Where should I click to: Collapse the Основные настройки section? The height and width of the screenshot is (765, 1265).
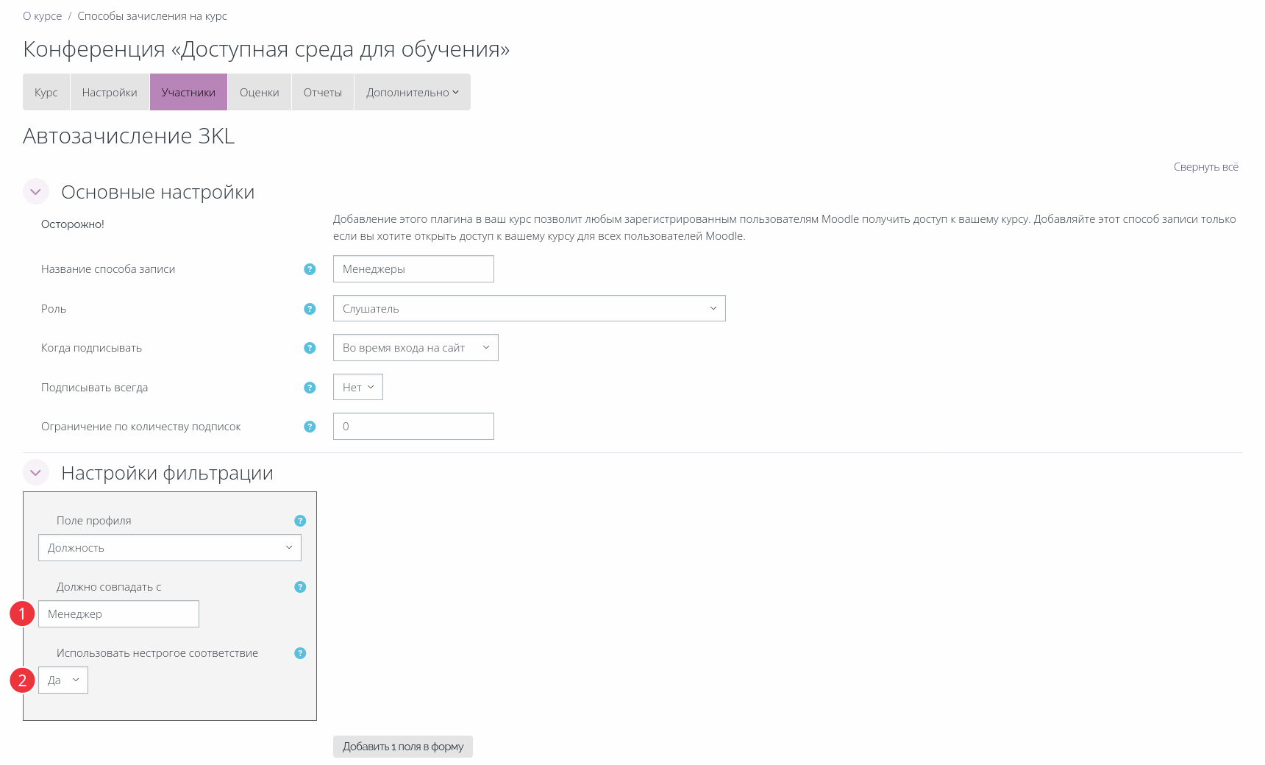[x=36, y=192]
